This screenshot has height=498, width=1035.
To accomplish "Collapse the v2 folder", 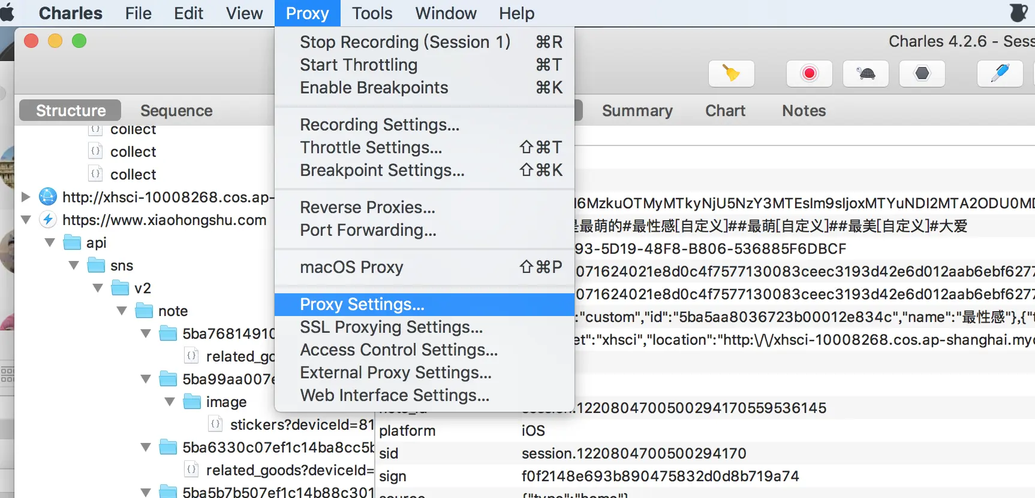I will point(98,288).
